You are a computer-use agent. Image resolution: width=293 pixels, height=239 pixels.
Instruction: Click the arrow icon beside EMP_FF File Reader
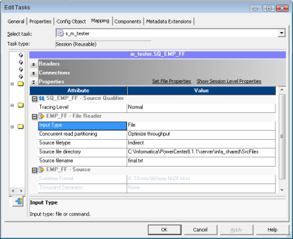pyautogui.click(x=42, y=116)
